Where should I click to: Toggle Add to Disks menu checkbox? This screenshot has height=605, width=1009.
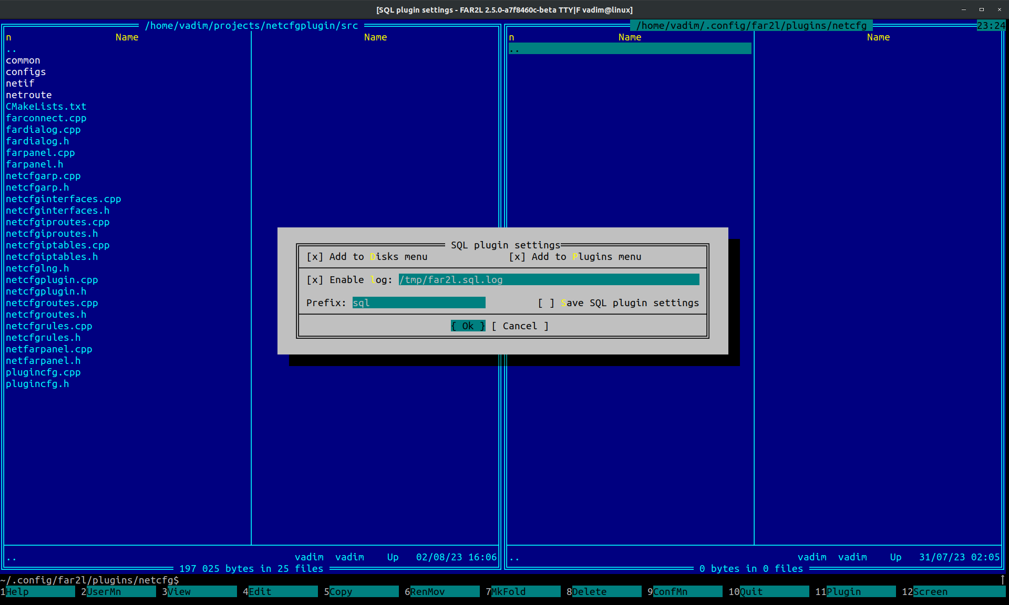pos(315,257)
